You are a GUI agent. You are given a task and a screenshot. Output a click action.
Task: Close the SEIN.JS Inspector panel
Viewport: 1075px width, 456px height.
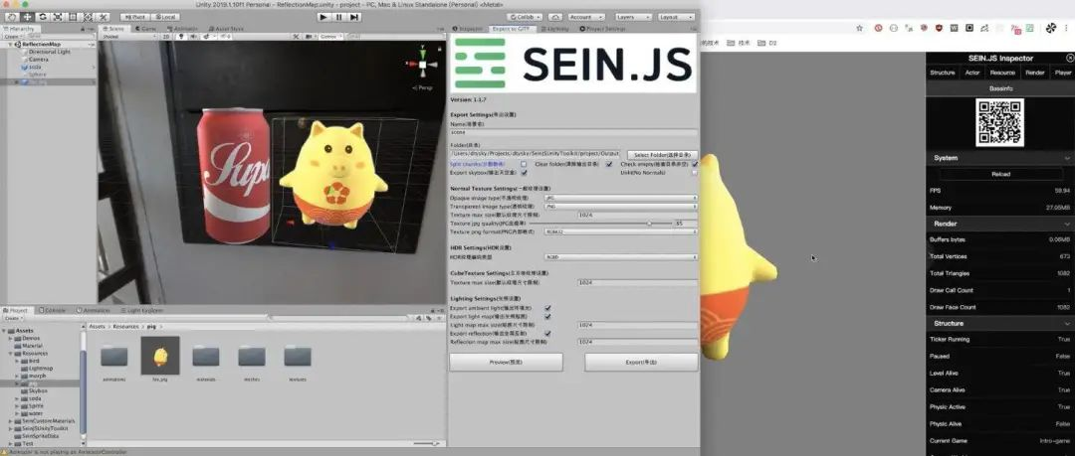click(1069, 59)
